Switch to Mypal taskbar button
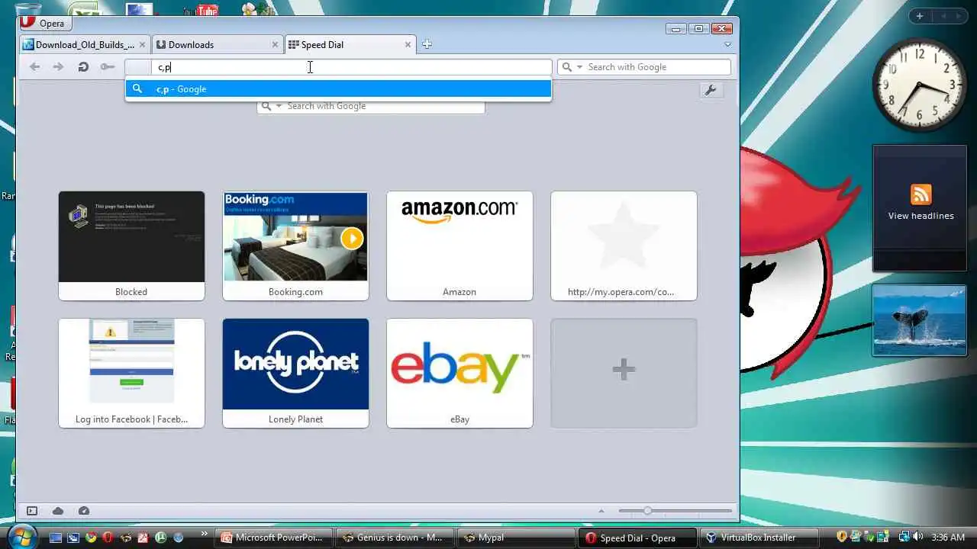 tap(516, 538)
